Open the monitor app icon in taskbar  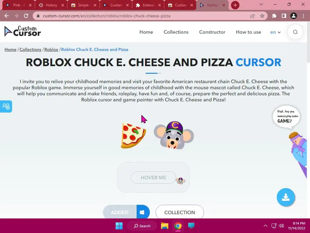pyautogui.click(x=191, y=226)
